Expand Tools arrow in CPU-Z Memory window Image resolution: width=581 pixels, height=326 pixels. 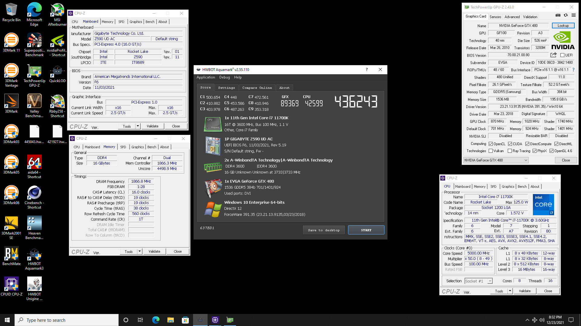coord(140,251)
